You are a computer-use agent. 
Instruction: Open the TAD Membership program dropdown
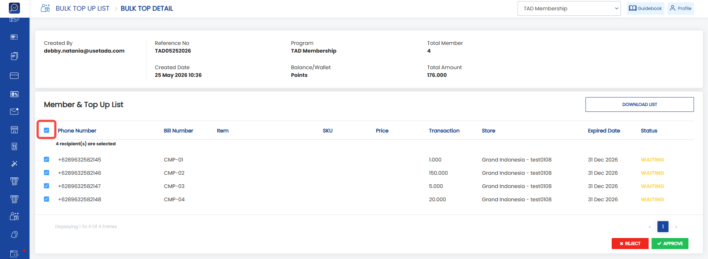(x=569, y=8)
